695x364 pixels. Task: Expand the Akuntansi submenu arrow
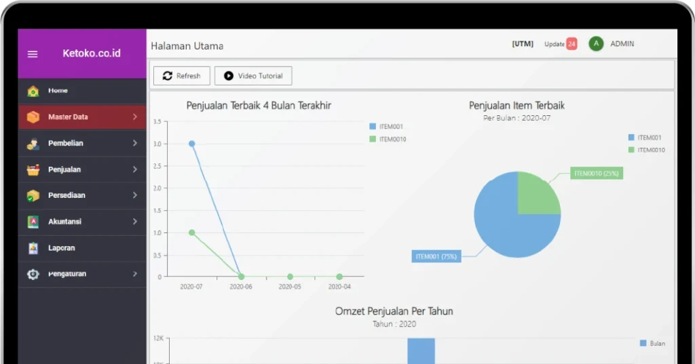pos(135,222)
